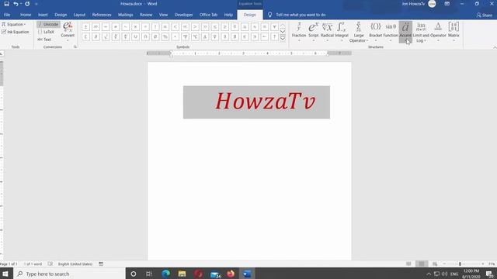Insert the not-equal symbol
Screen dimensions: 497x279
(x=116, y=27)
